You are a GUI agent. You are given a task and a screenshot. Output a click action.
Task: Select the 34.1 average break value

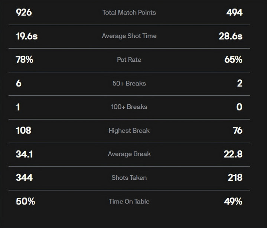[25, 154]
